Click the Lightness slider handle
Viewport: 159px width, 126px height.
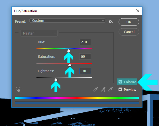tap(56, 80)
